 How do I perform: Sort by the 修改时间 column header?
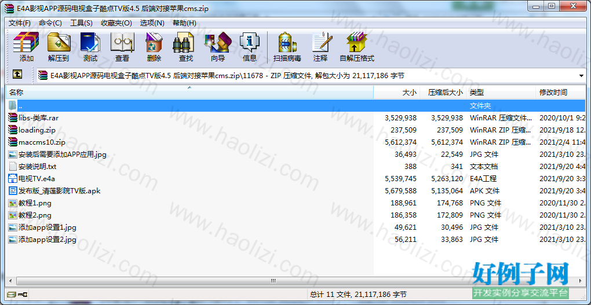pyautogui.click(x=560, y=92)
